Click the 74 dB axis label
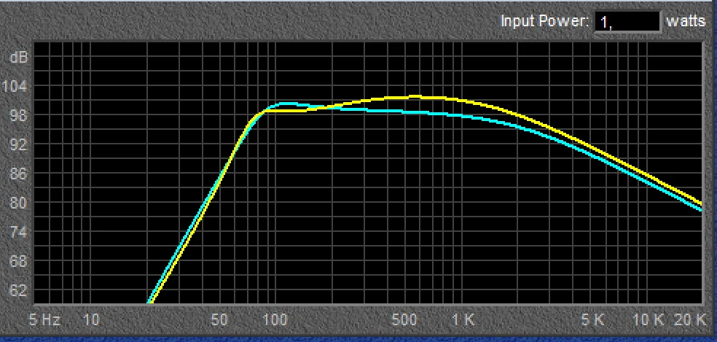This screenshot has width=717, height=342. pyautogui.click(x=17, y=232)
